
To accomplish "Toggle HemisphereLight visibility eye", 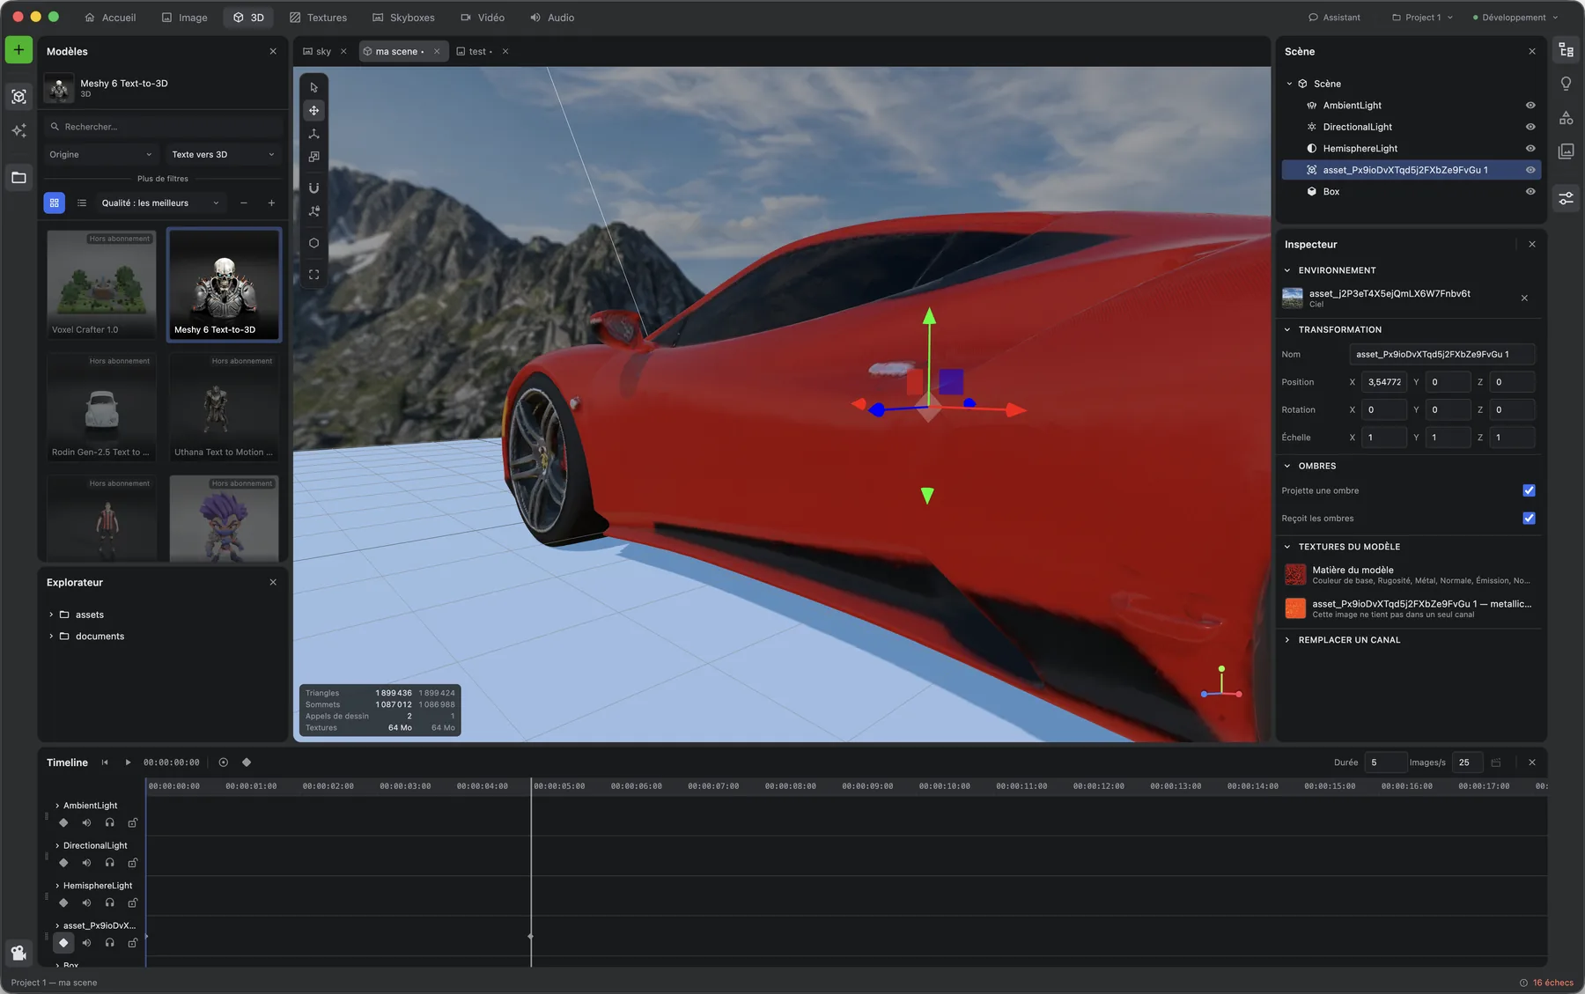I will pos(1530,149).
